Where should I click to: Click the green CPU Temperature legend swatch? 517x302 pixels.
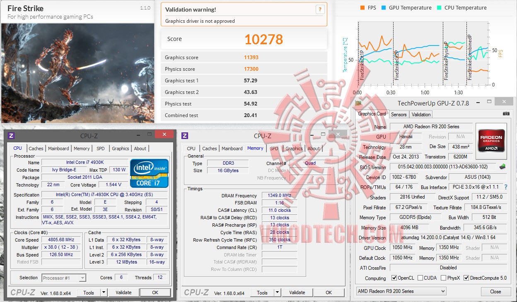coord(440,8)
